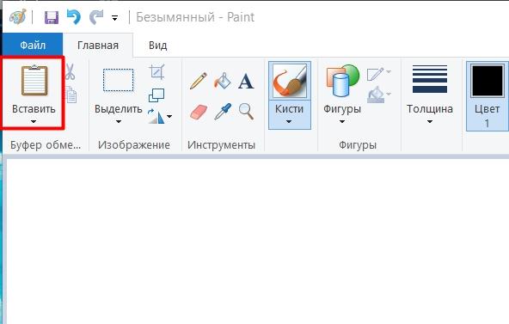This screenshot has width=509, height=324.
Task: Click on the white drawing canvas
Action: [258, 241]
